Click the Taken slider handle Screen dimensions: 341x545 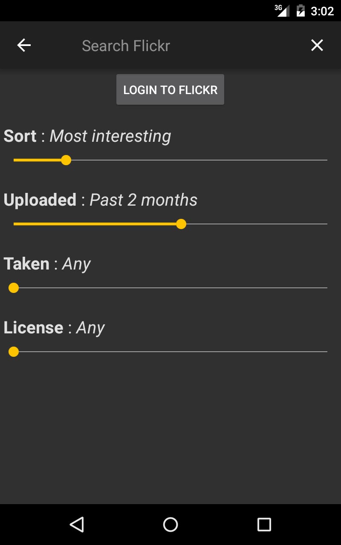coord(14,288)
